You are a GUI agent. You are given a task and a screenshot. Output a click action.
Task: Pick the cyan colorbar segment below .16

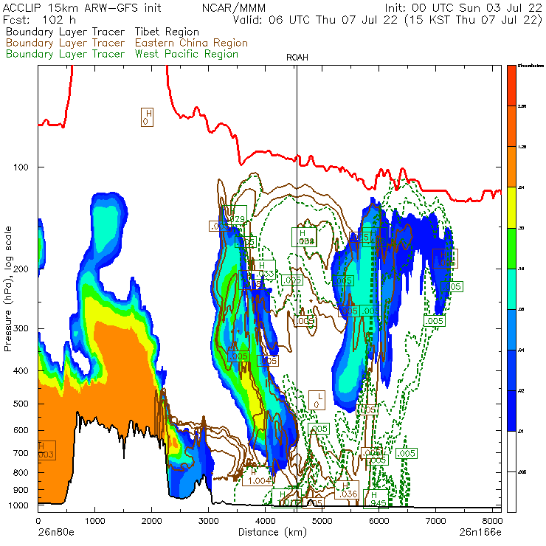(511, 289)
